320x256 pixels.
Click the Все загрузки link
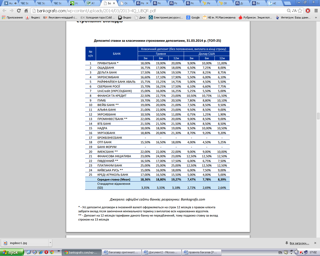[299, 243]
